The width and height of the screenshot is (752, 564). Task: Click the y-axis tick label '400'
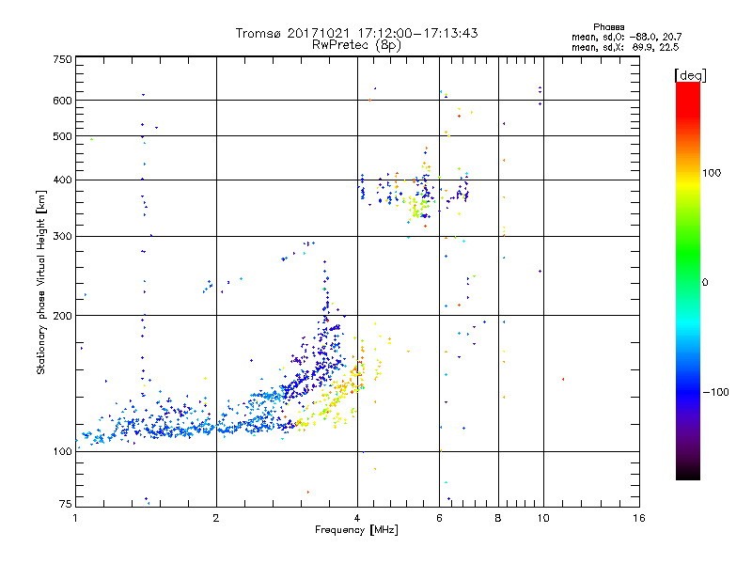coord(62,180)
